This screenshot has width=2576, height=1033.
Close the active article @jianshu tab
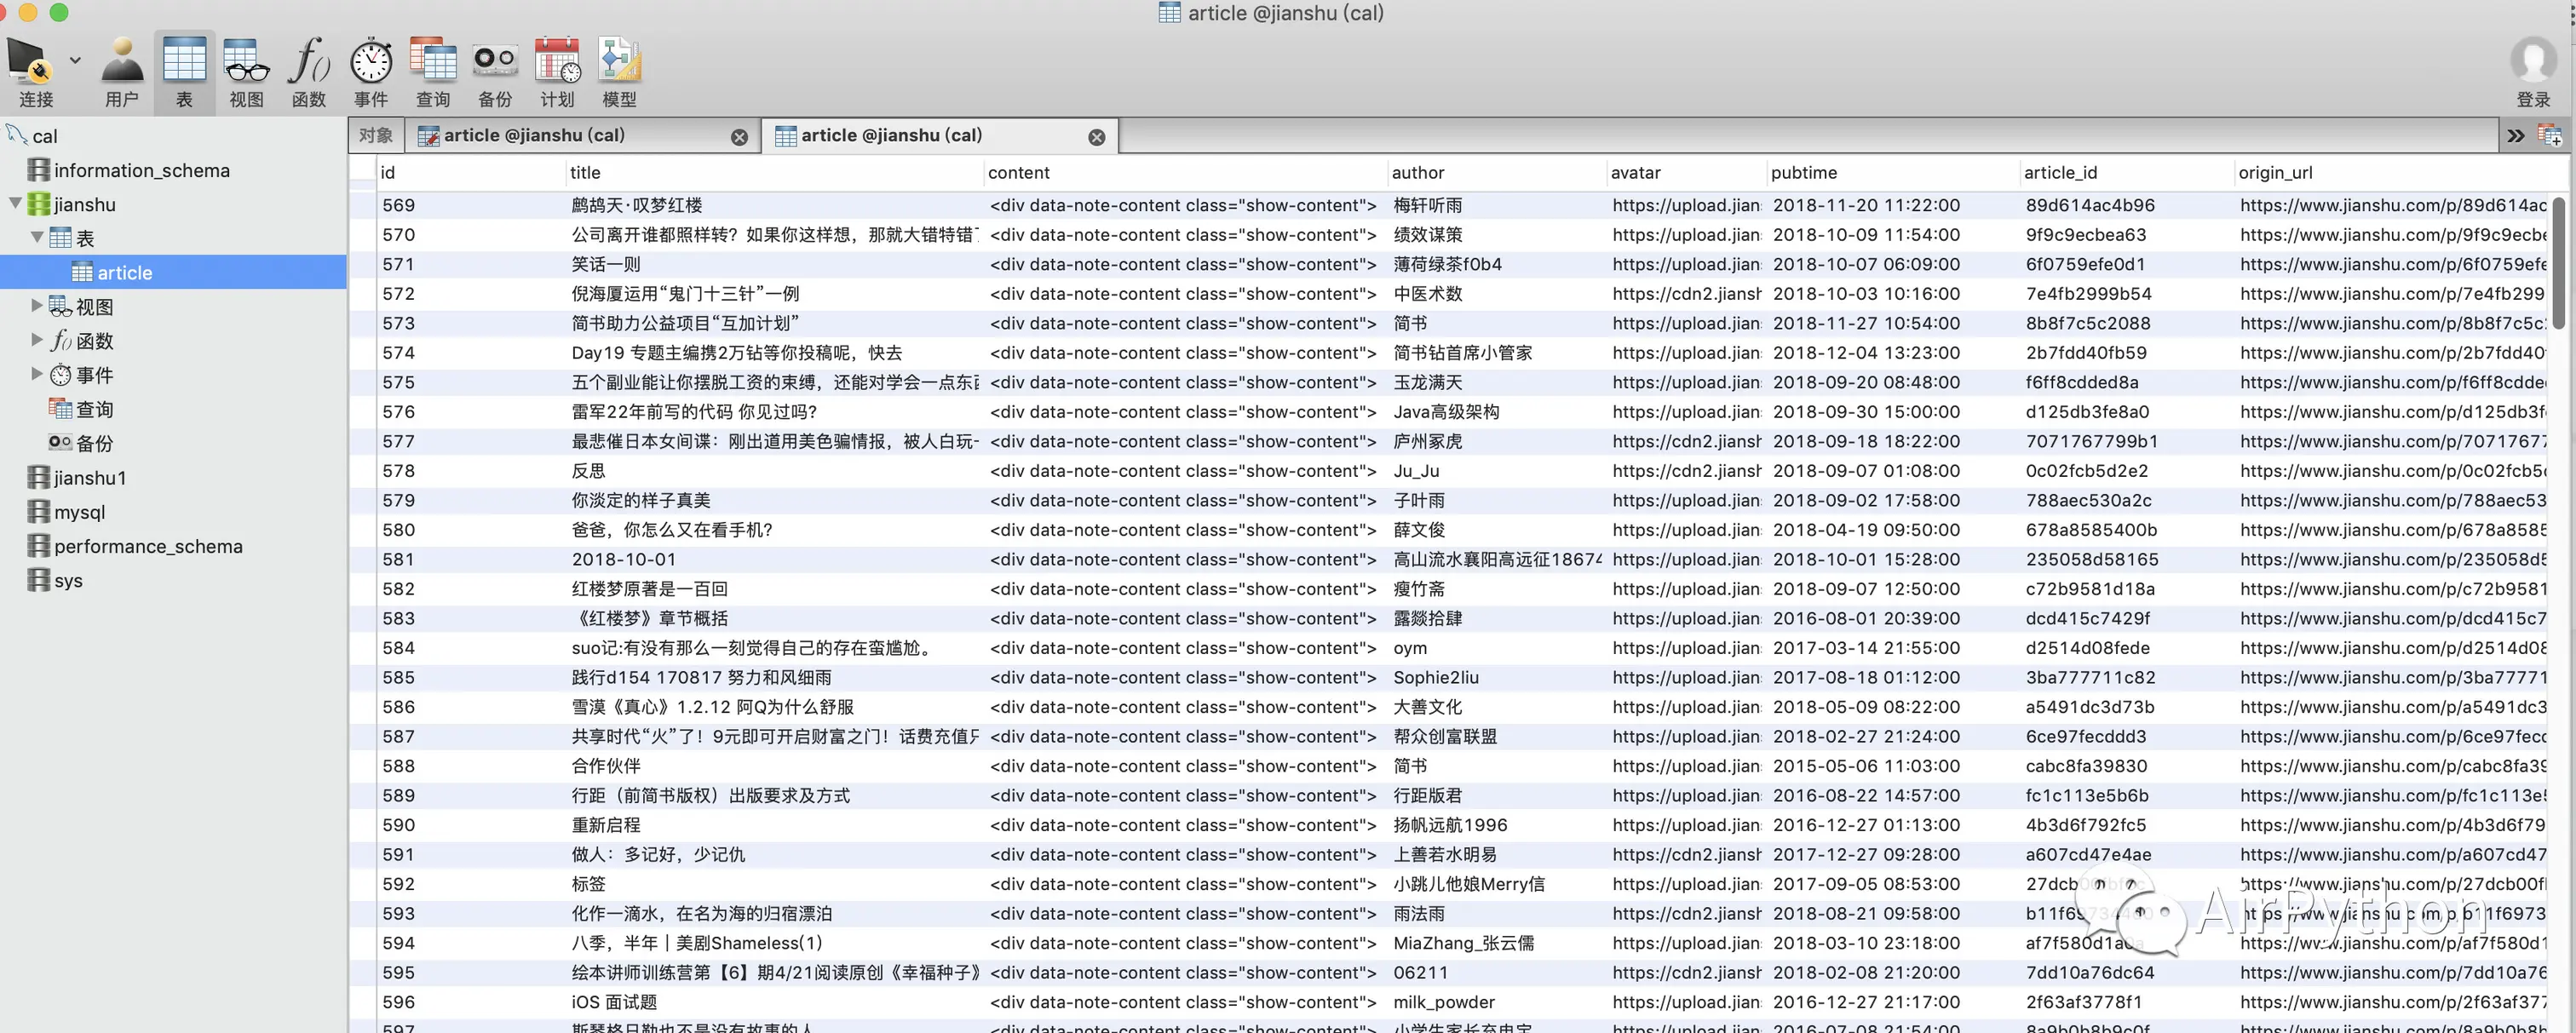1096,137
